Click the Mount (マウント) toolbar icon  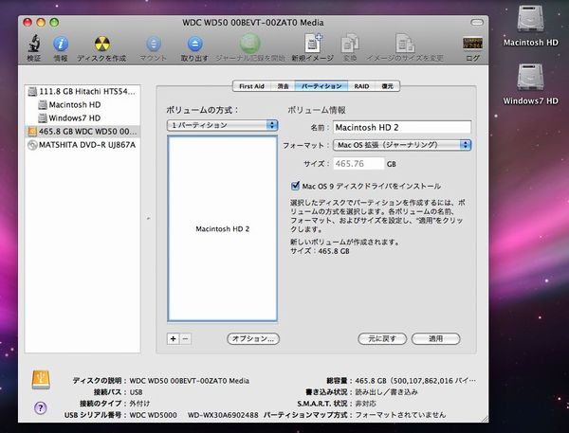point(154,44)
